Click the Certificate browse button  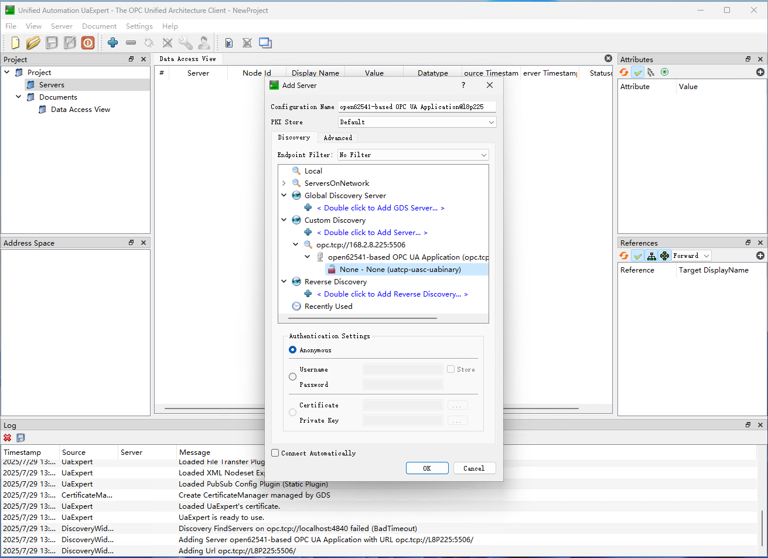tap(458, 405)
